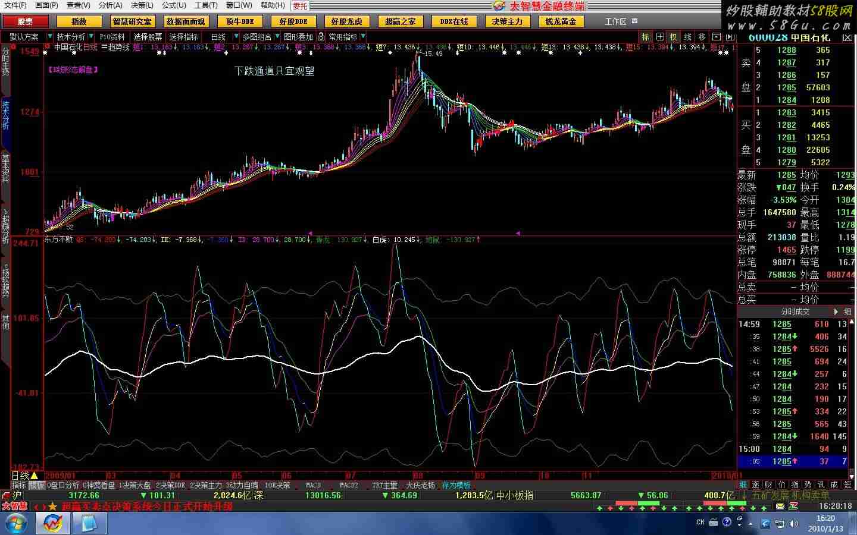Viewport: 857px width, 535px height.
Task: Open the 工作区 mail icon
Action: [x=634, y=21]
